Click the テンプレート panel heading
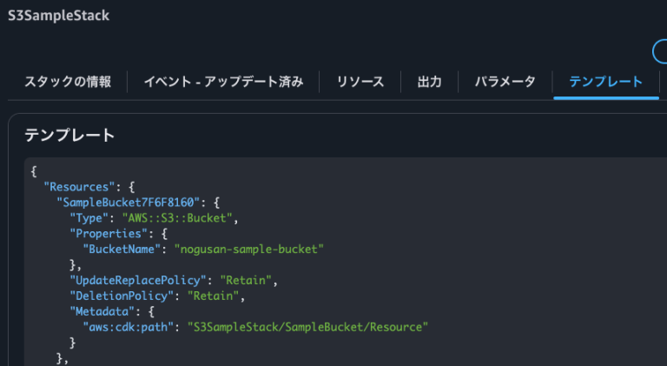 [x=69, y=135]
